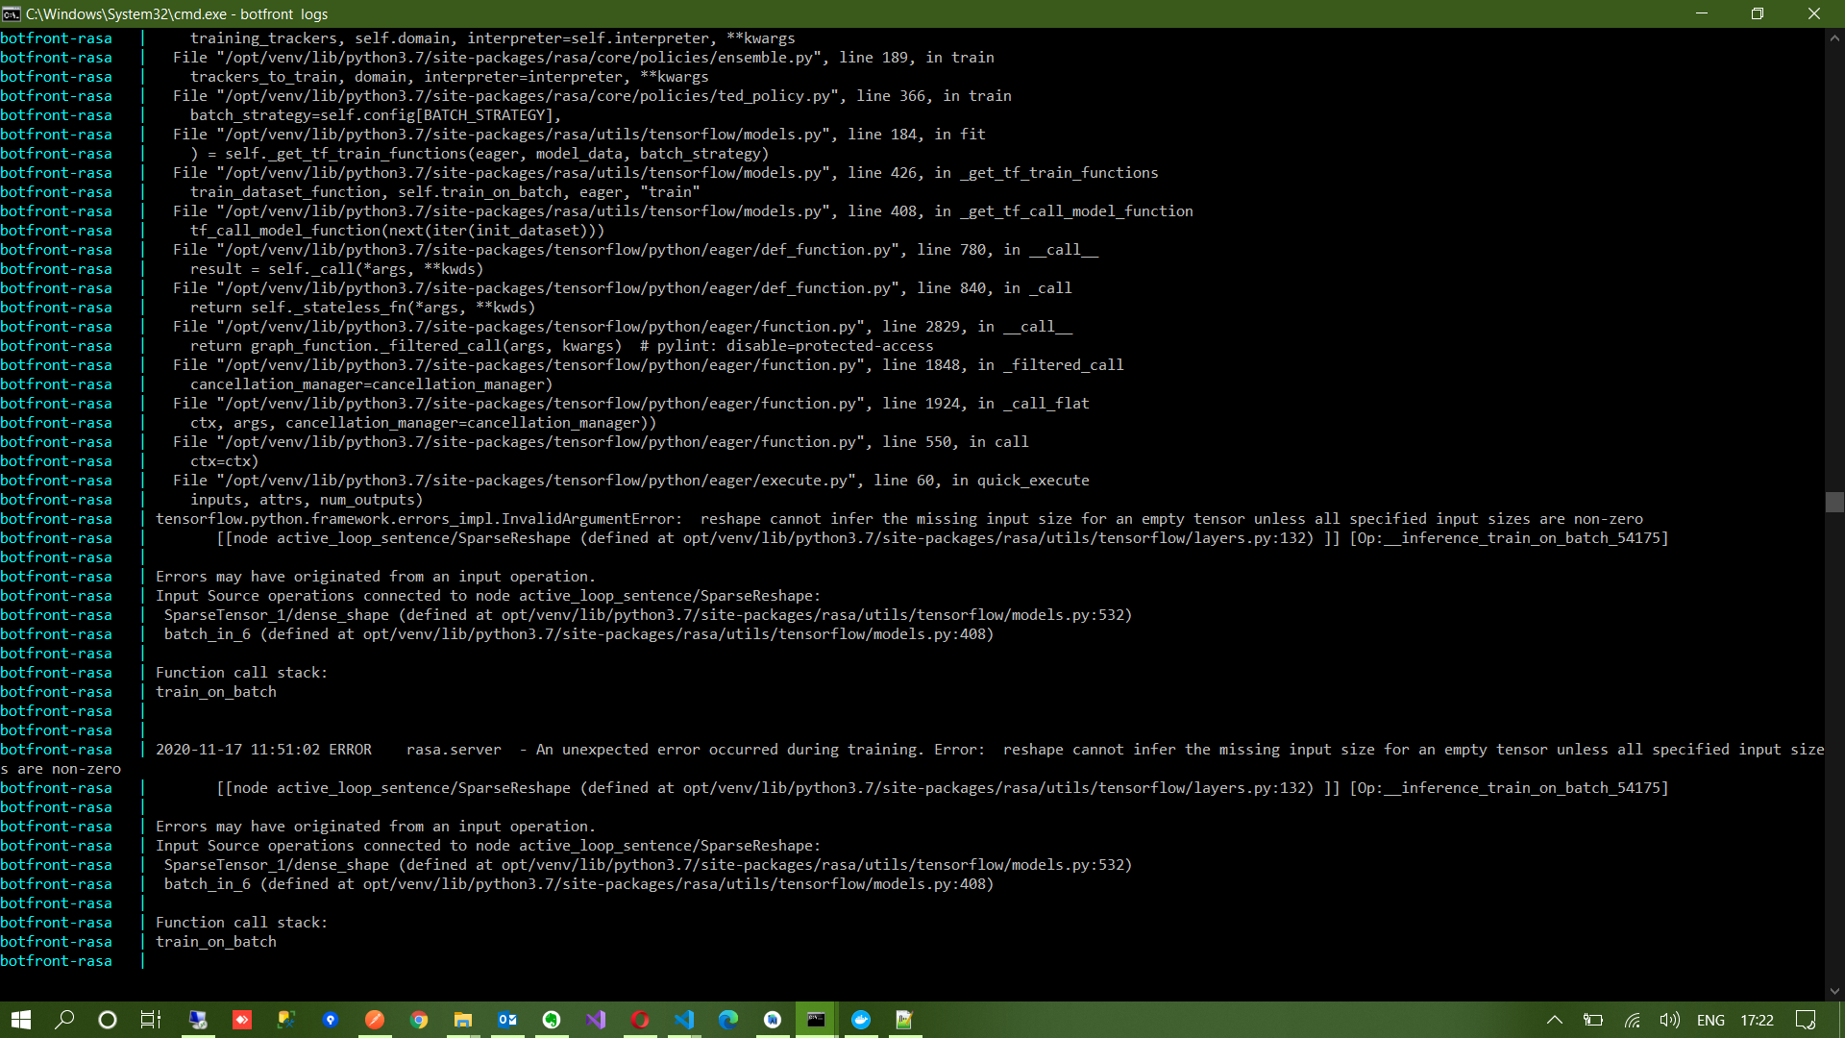Image resolution: width=1845 pixels, height=1038 pixels.
Task: Expand the hidden system tray icons chevron
Action: [1554, 1020]
